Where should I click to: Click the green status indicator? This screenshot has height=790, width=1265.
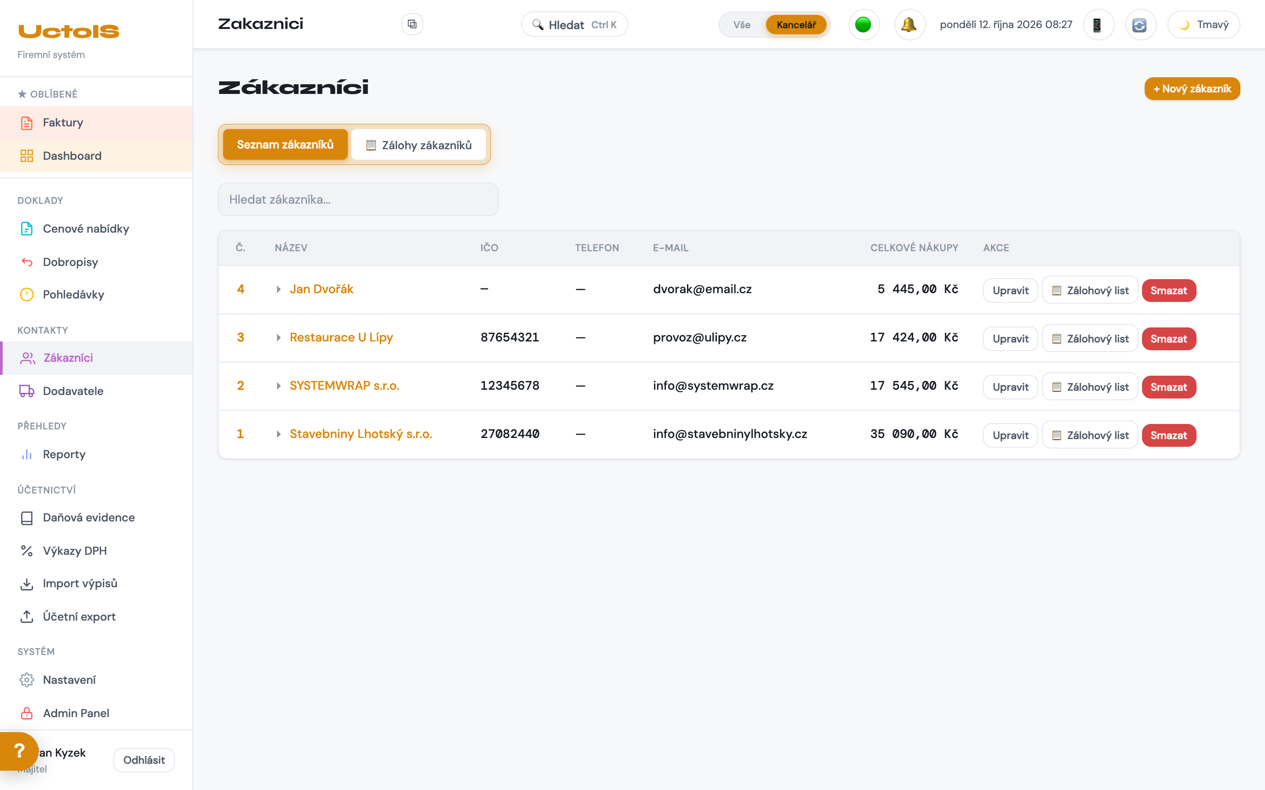[864, 25]
